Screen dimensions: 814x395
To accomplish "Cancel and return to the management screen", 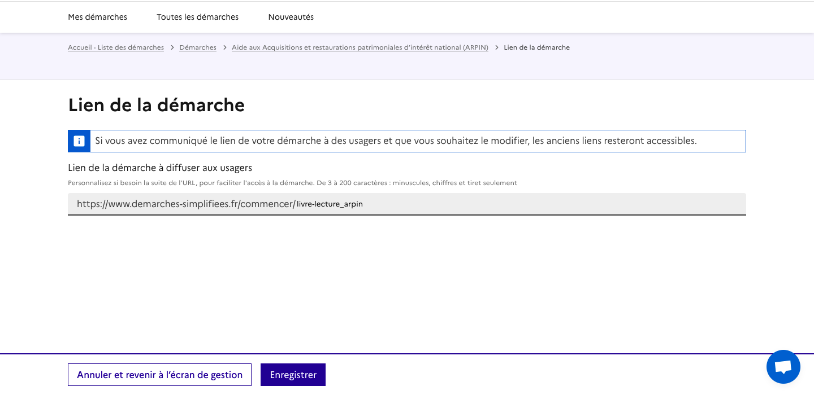I will 159,375.
